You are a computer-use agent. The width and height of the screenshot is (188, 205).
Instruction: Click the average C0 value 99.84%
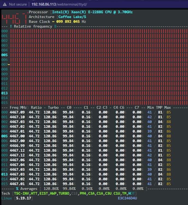click(x=69, y=189)
